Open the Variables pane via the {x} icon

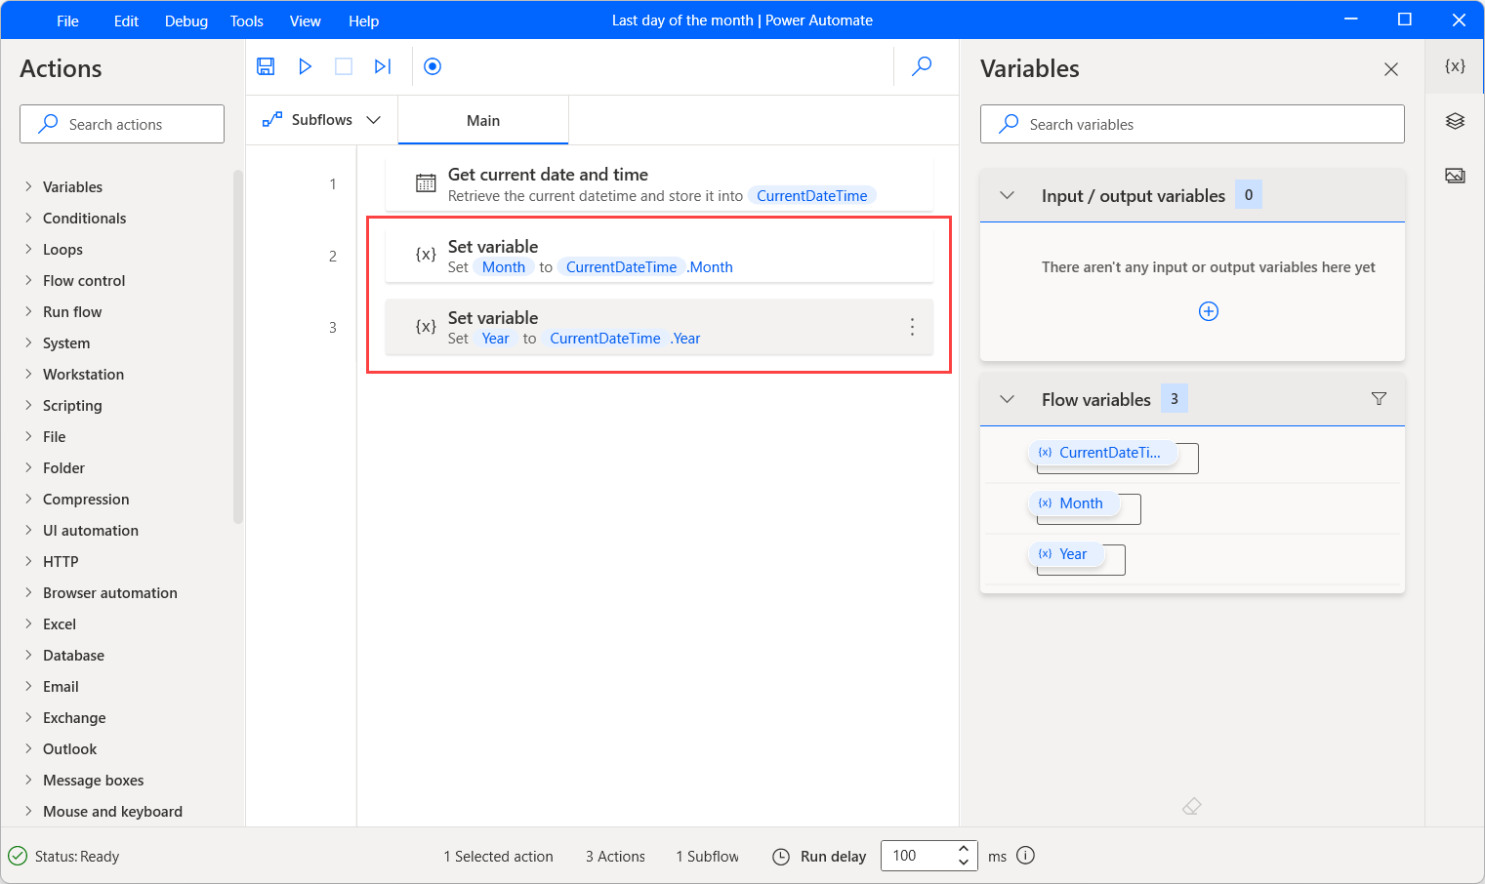pos(1454,65)
